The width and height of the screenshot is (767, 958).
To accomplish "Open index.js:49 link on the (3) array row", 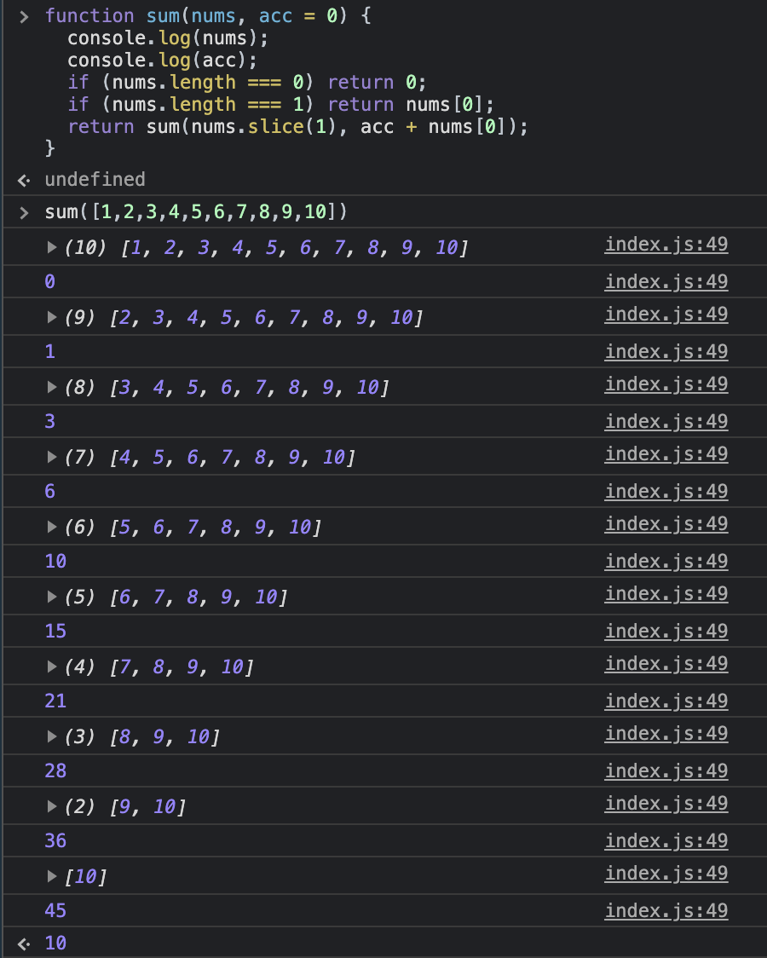I will click(666, 734).
